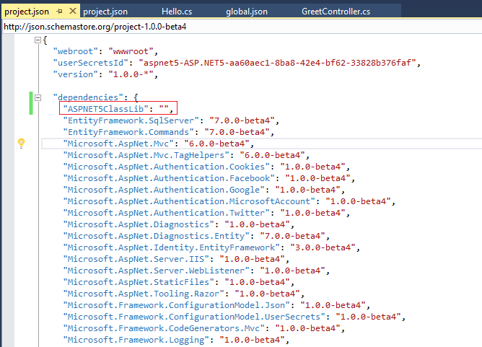482x347 pixels.
Task: Click "Microsoft.Framework.ConfigurationModel.Json" entry
Action: tap(216, 305)
